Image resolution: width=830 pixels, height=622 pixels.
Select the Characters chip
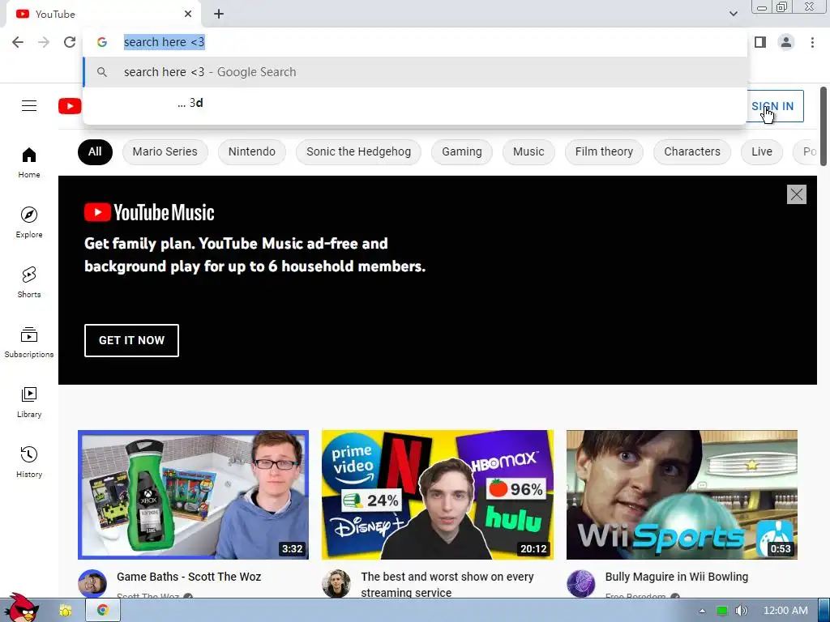(x=692, y=151)
